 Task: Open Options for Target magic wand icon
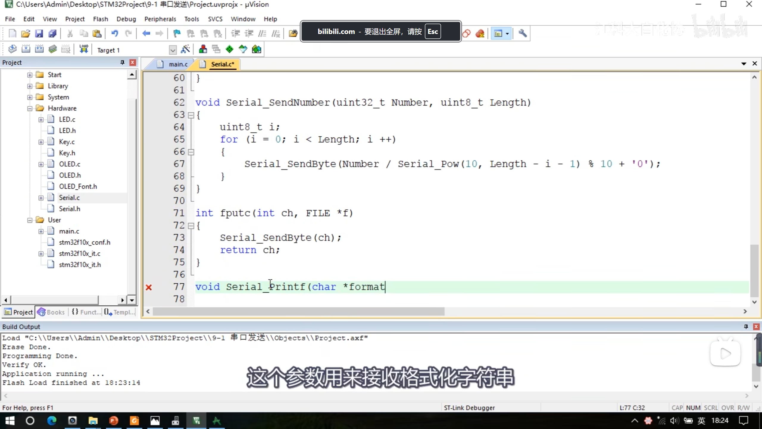coord(185,49)
